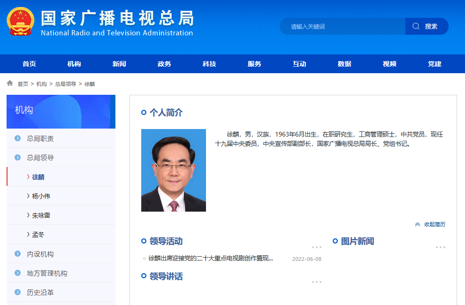Screen dimensions: 465x305
Task: Go to 机构 via breadcrumb link
Action: pos(41,84)
